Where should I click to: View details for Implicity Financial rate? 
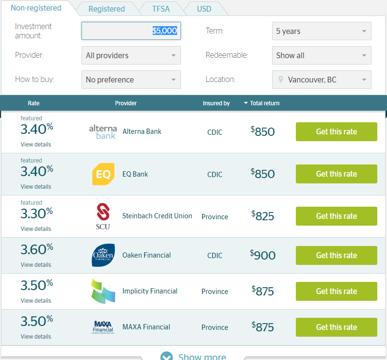coord(36,301)
